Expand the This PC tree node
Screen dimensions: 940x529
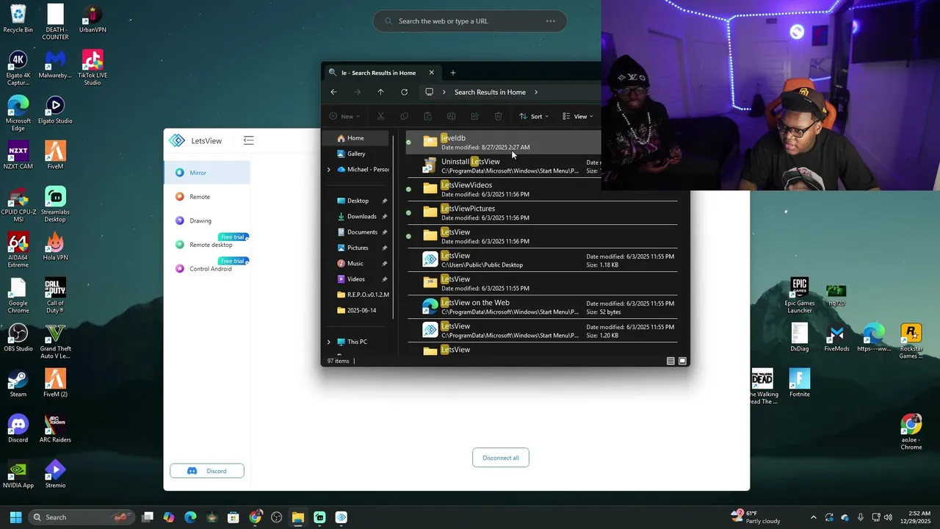(x=328, y=342)
